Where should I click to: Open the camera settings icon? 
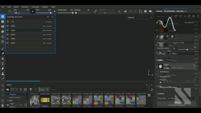[x=150, y=11]
